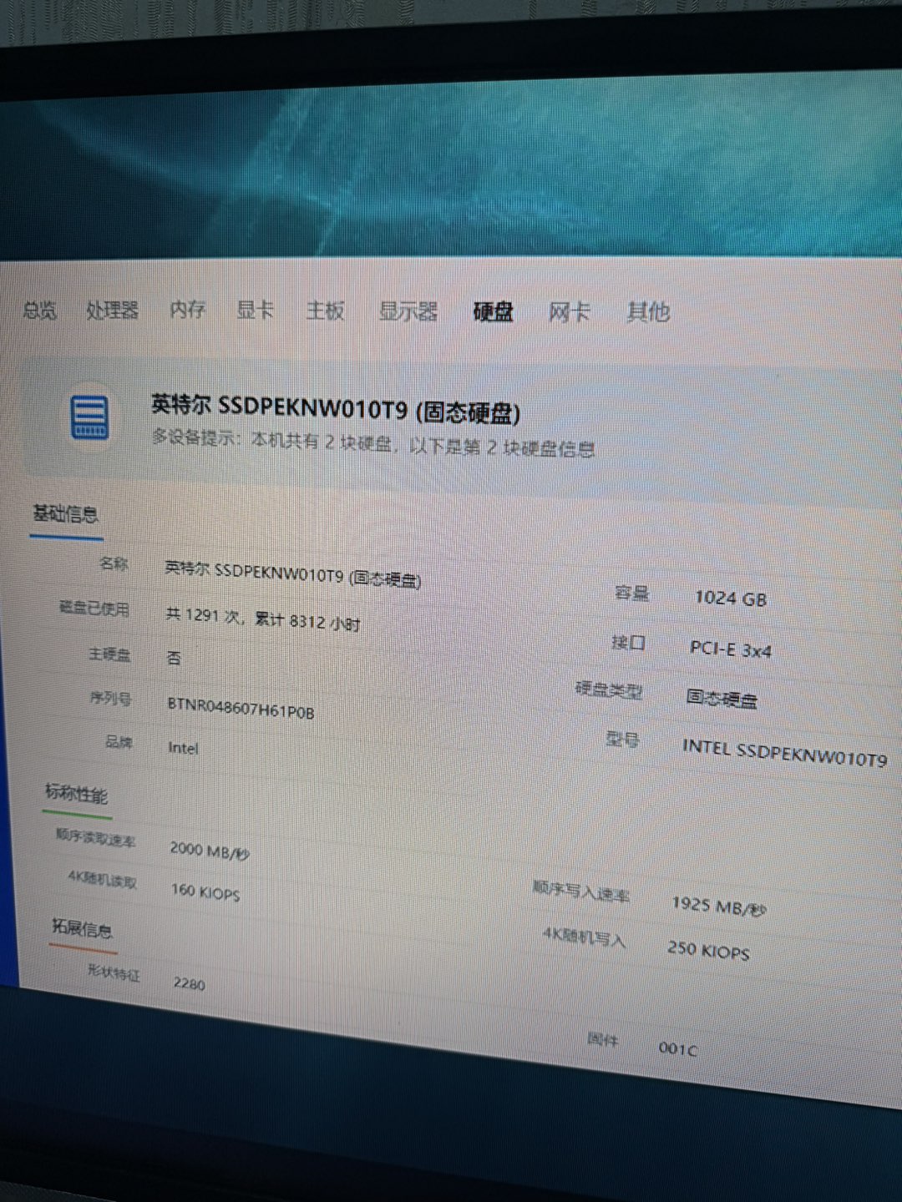Switch to the 显示器 tab

coord(408,311)
